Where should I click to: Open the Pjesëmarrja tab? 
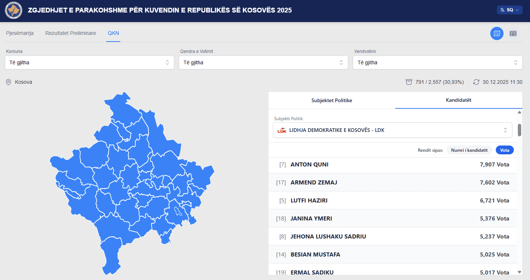click(20, 33)
